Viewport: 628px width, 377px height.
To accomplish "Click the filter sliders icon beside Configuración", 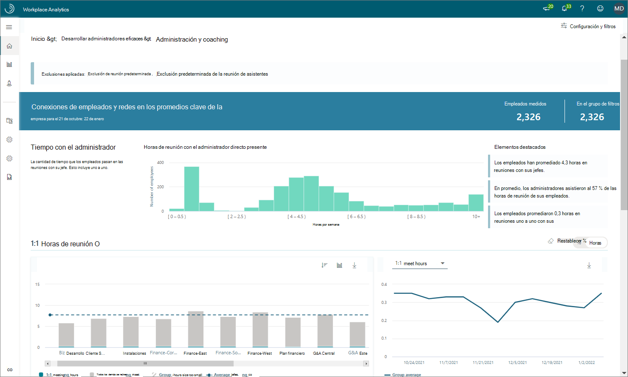I will point(564,26).
